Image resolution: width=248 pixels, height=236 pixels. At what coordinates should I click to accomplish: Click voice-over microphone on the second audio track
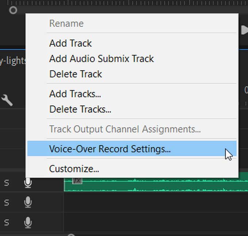coord(28,202)
